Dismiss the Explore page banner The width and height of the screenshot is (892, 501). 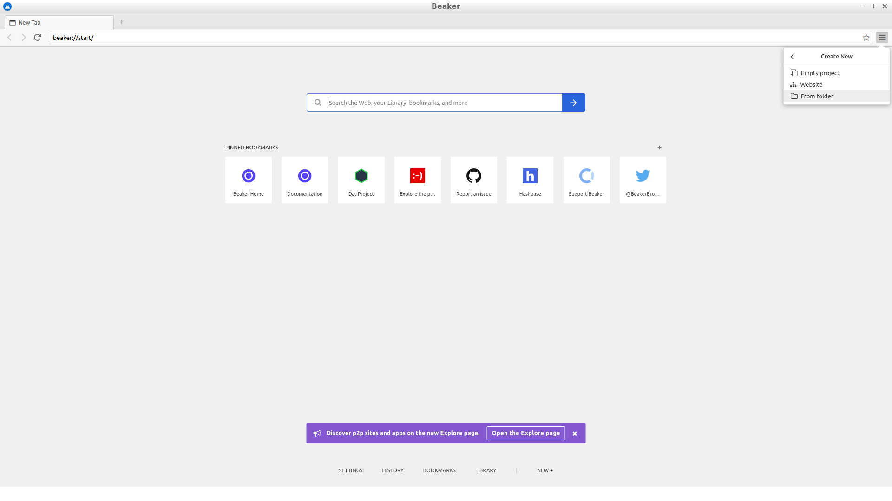click(x=575, y=434)
